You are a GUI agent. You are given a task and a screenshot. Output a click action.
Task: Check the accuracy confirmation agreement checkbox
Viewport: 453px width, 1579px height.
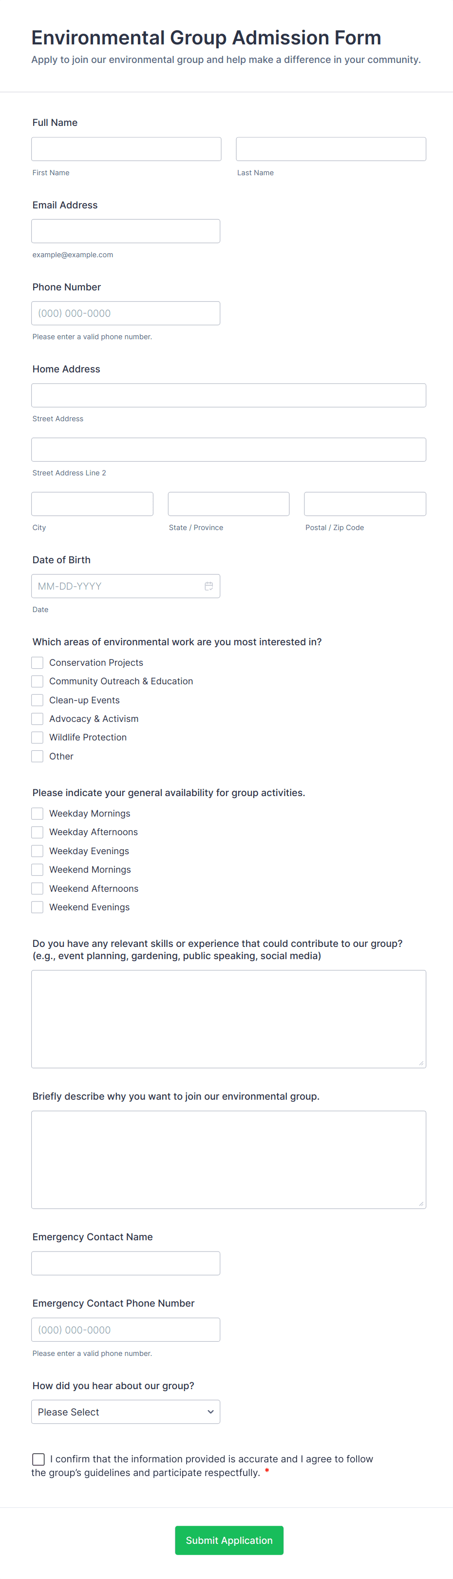[x=38, y=1459]
